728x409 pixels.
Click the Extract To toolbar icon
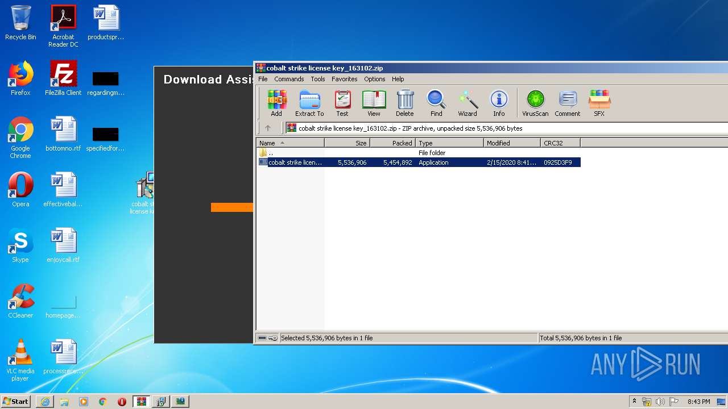(309, 103)
